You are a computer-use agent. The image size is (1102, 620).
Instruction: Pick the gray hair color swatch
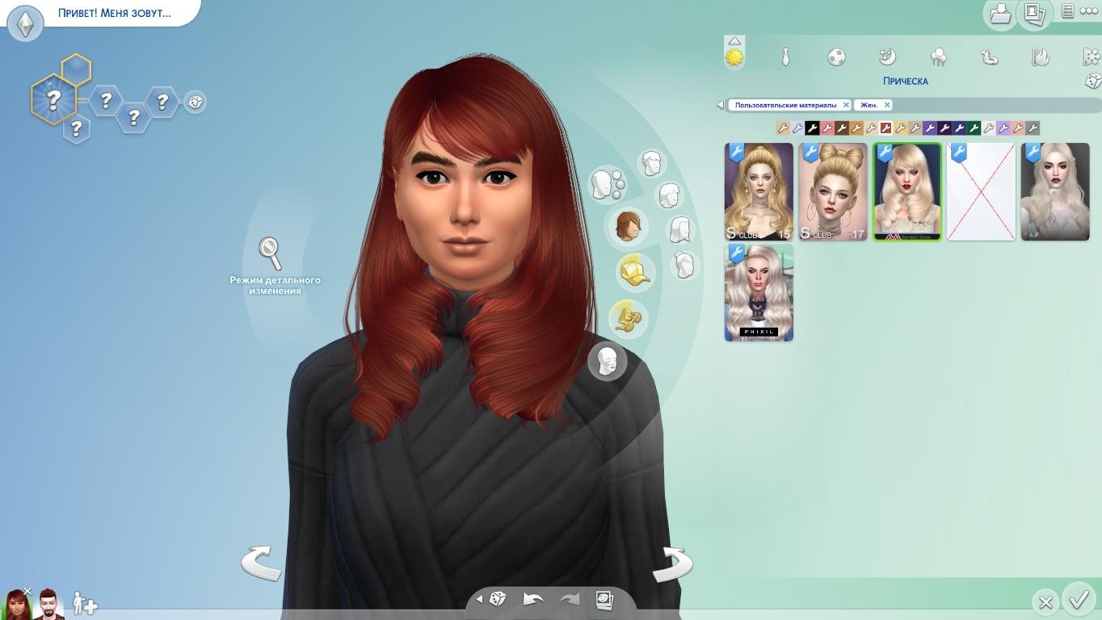pos(1033,128)
